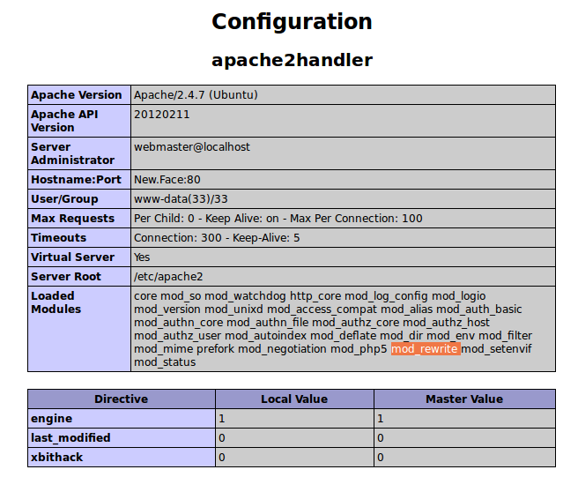
Task: Click mod_deflate in the modules list
Action: click(x=344, y=336)
